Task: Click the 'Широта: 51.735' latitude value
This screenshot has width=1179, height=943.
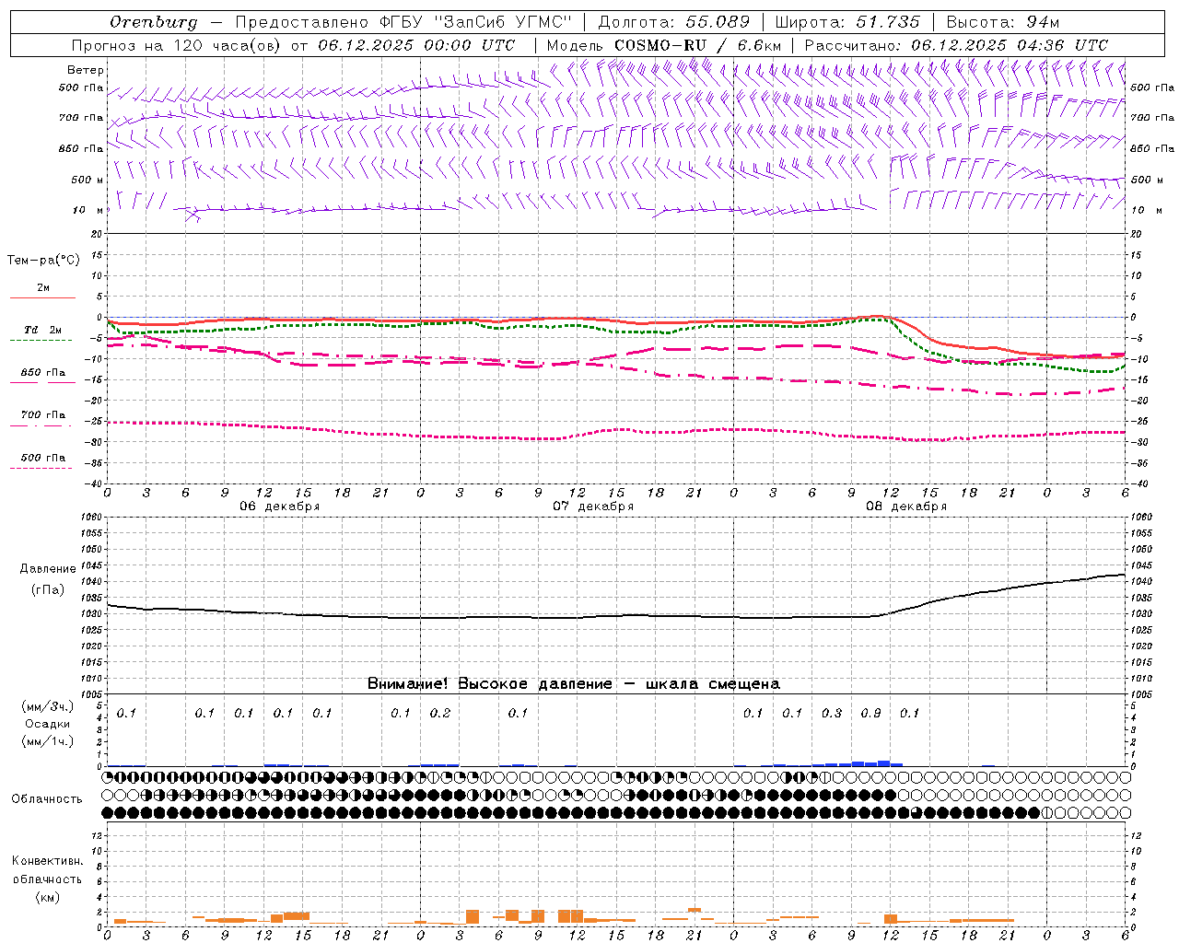Action: [x=847, y=22]
